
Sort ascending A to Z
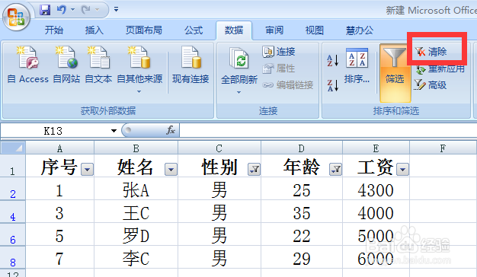pos(332,60)
